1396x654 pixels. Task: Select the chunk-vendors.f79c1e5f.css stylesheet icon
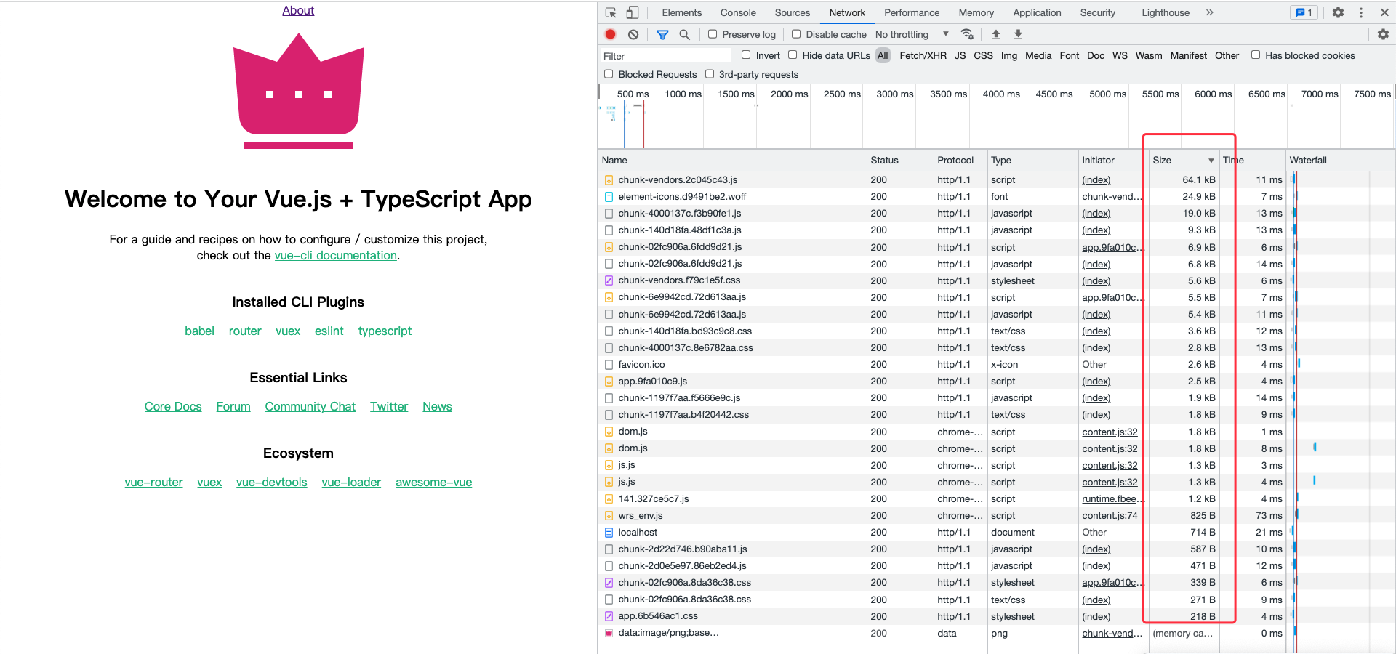609,280
